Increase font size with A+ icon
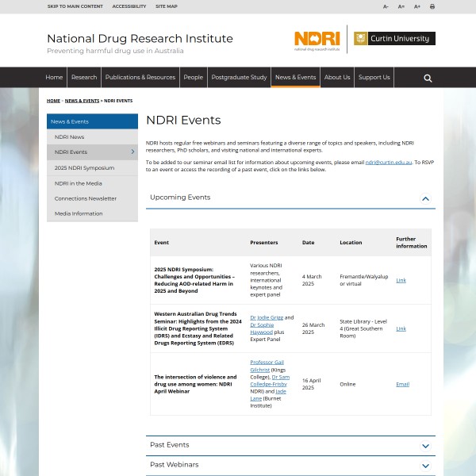 tap(417, 6)
